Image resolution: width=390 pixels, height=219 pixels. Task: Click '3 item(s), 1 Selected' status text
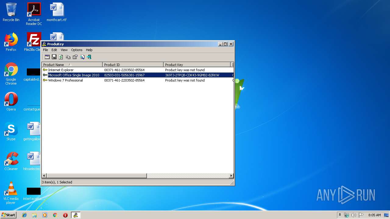coord(57,182)
